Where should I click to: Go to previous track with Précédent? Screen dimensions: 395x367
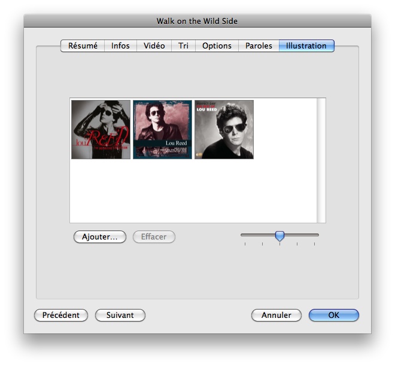click(61, 316)
